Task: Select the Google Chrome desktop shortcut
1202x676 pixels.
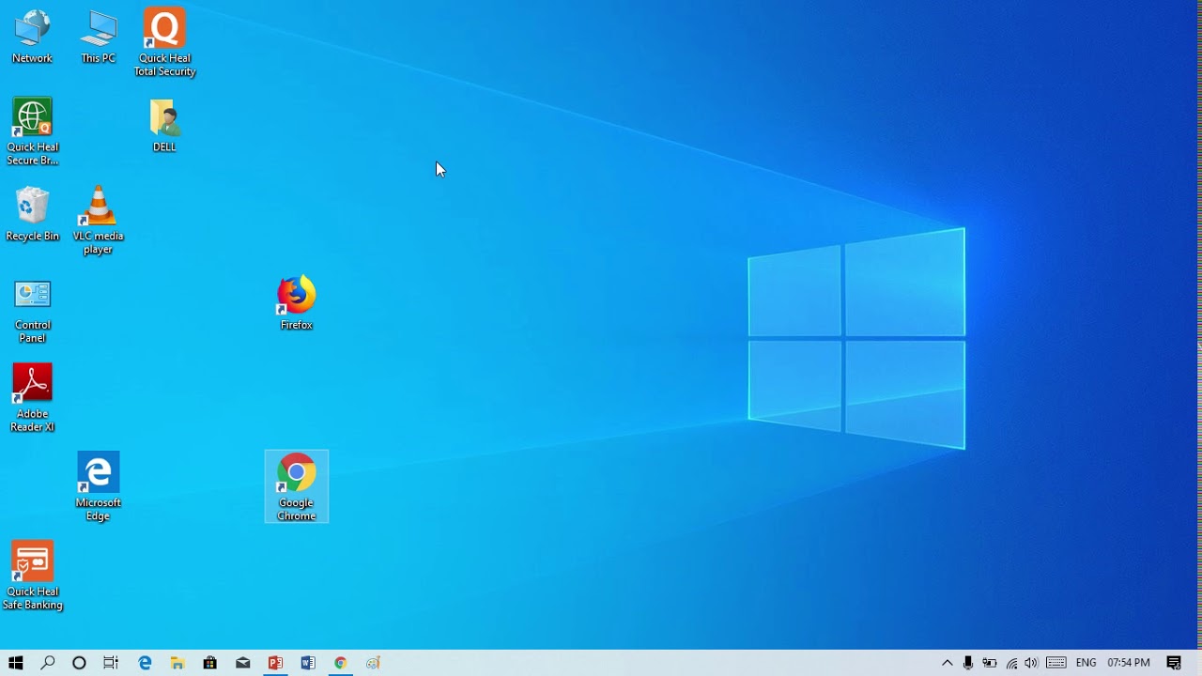Action: point(296,486)
